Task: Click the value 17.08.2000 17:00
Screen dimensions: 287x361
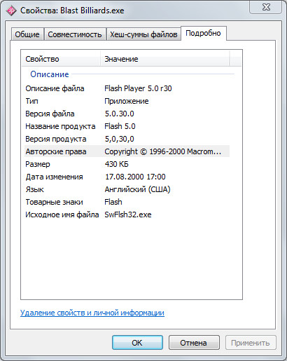Action: (x=135, y=177)
